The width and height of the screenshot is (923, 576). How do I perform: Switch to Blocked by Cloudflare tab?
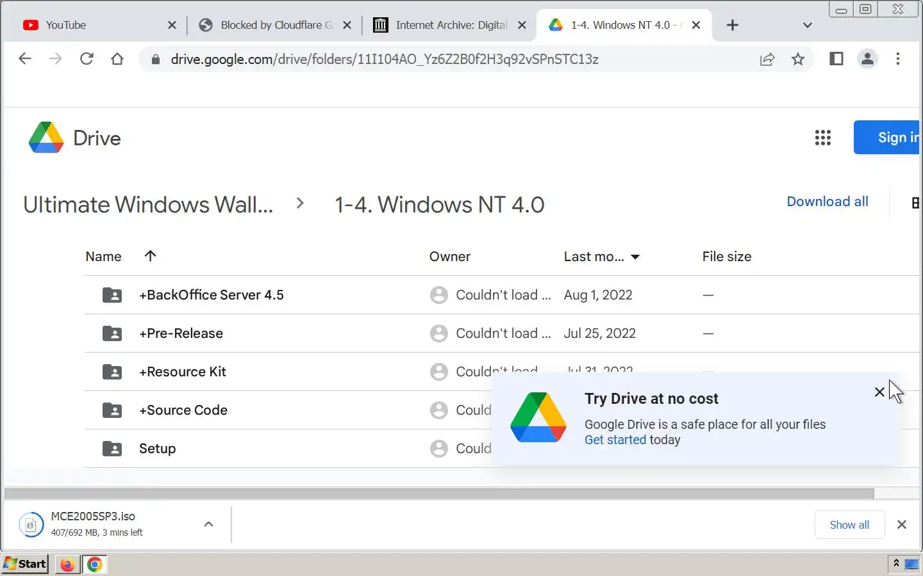[x=276, y=25]
